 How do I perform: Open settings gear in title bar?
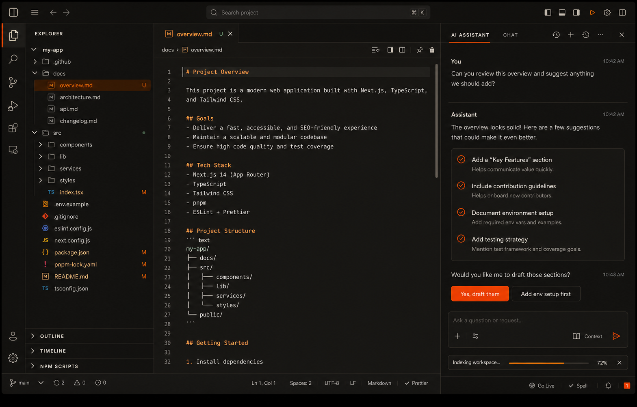point(607,13)
